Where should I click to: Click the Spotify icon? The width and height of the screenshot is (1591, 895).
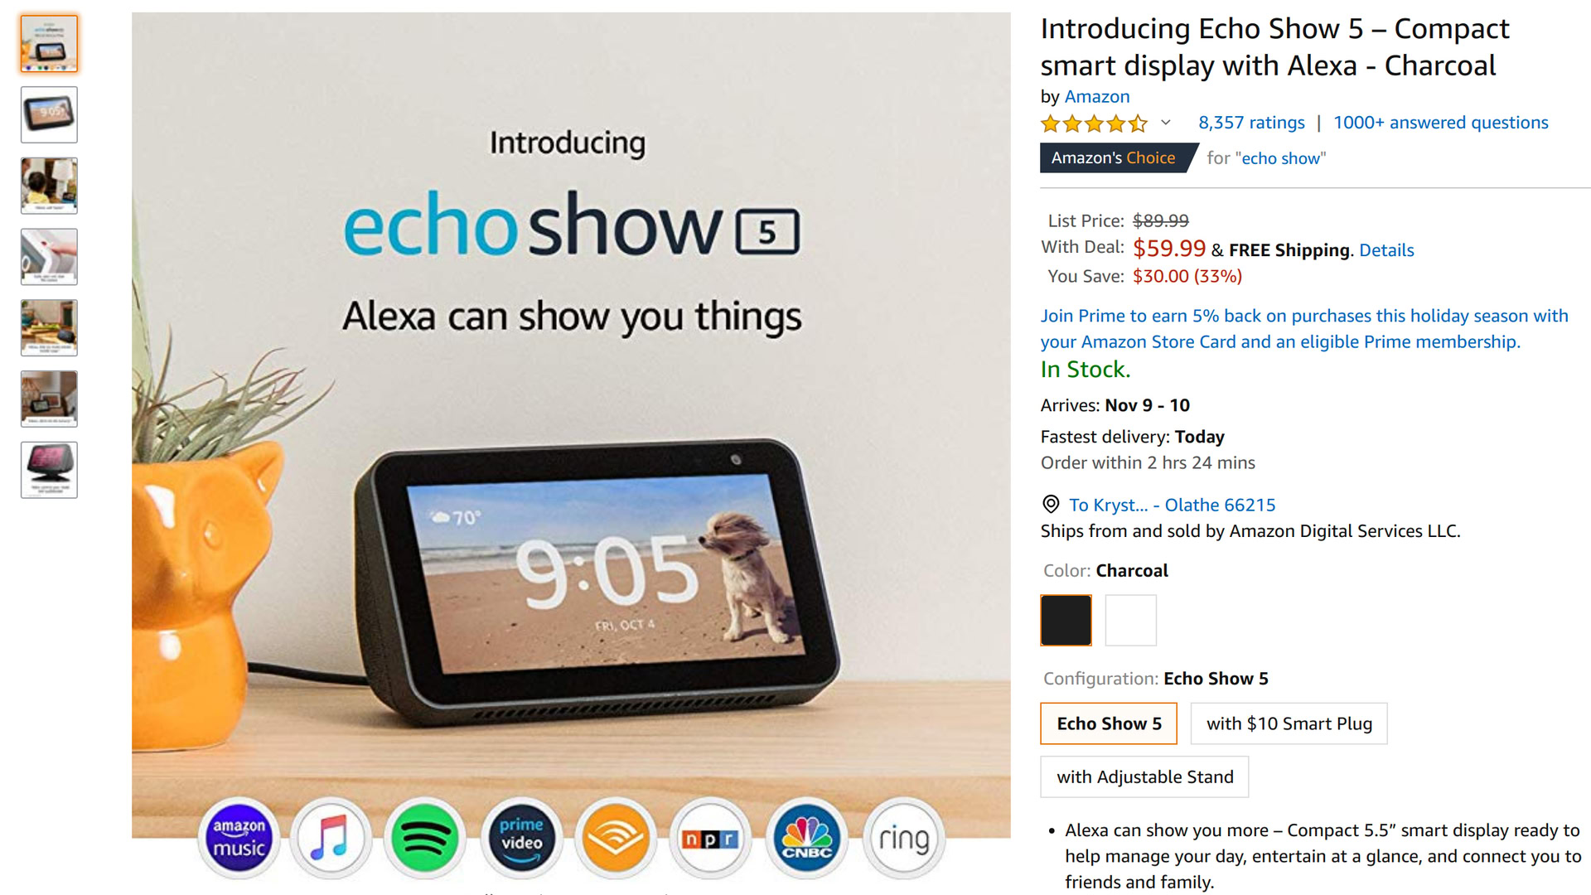click(425, 839)
